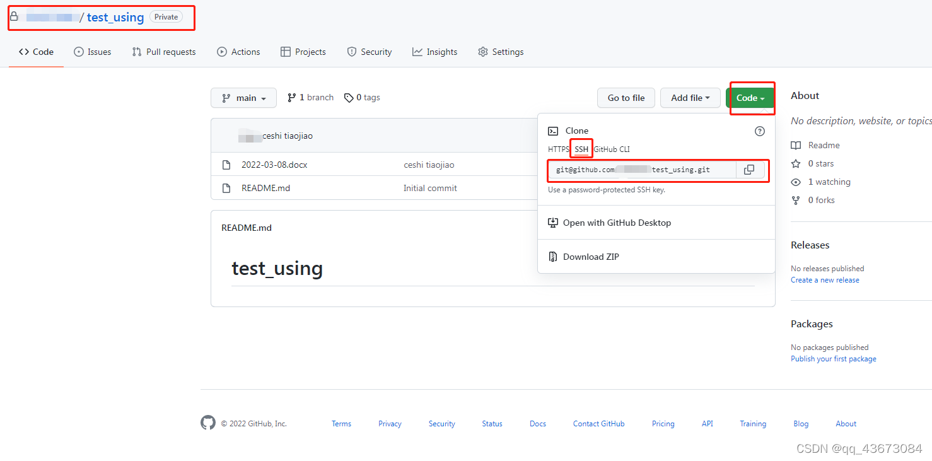The image size is (932, 461).
Task: Open the Projects tab
Action: tap(303, 52)
